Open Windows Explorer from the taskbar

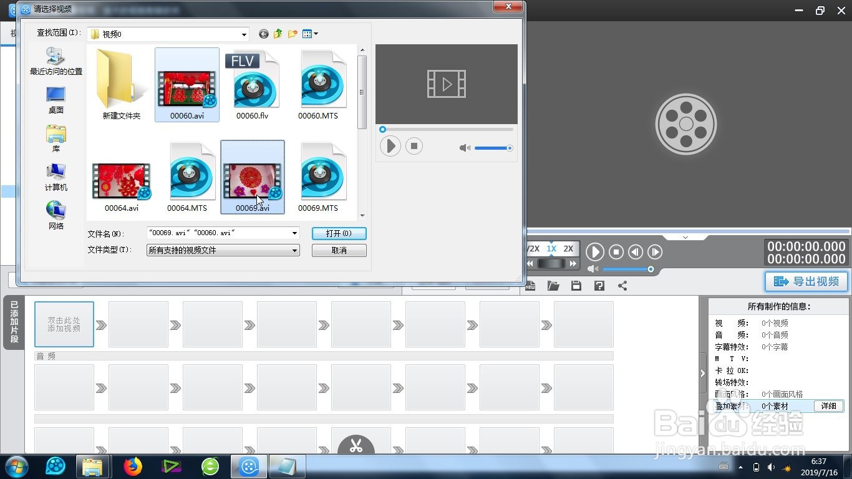point(94,466)
